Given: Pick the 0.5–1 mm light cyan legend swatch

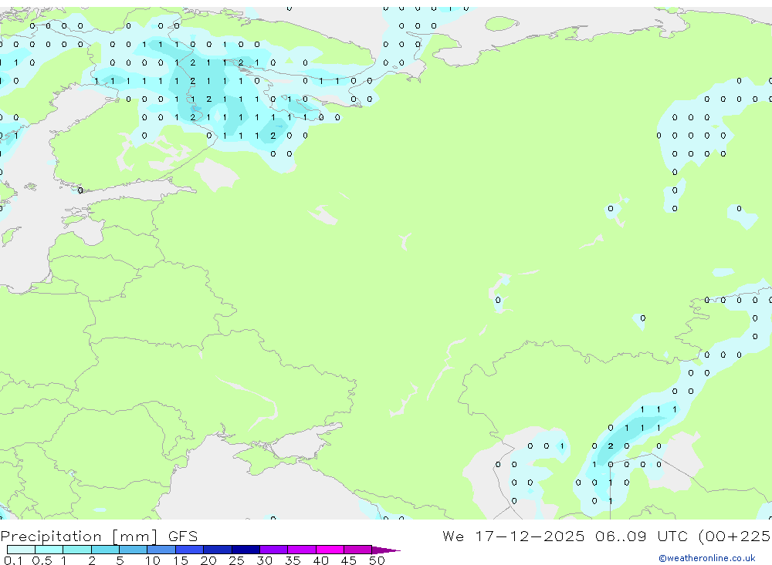Looking at the screenshot, I should [x=49, y=550].
